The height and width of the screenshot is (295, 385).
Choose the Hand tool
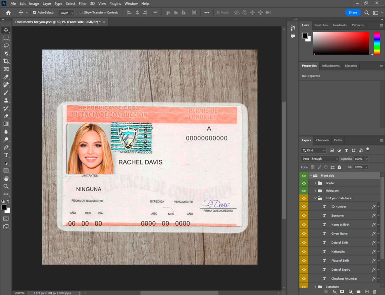[x=6, y=178]
